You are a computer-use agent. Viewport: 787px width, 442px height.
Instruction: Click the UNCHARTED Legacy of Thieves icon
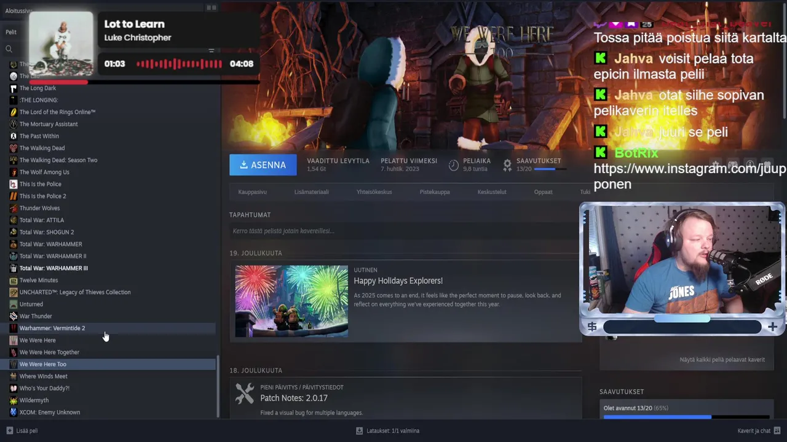coord(14,292)
